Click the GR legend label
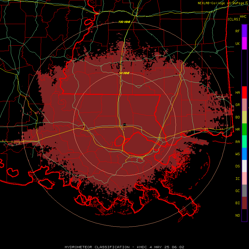Image resolution: width=249 pixels, height=249 pixels. pyautogui.click(x=237, y=105)
